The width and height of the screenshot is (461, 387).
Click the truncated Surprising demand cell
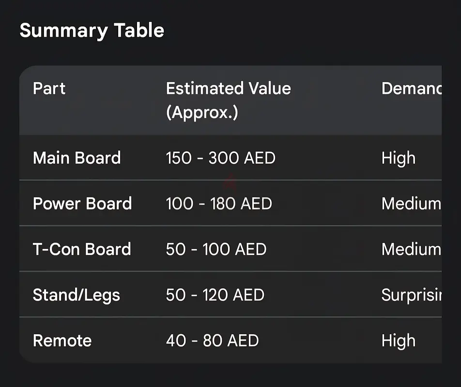click(x=411, y=295)
